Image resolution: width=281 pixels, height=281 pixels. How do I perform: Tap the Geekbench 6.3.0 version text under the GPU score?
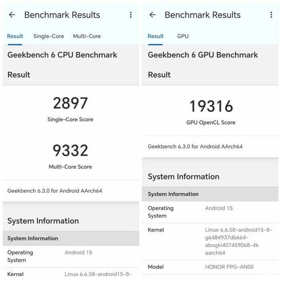pos(195,147)
